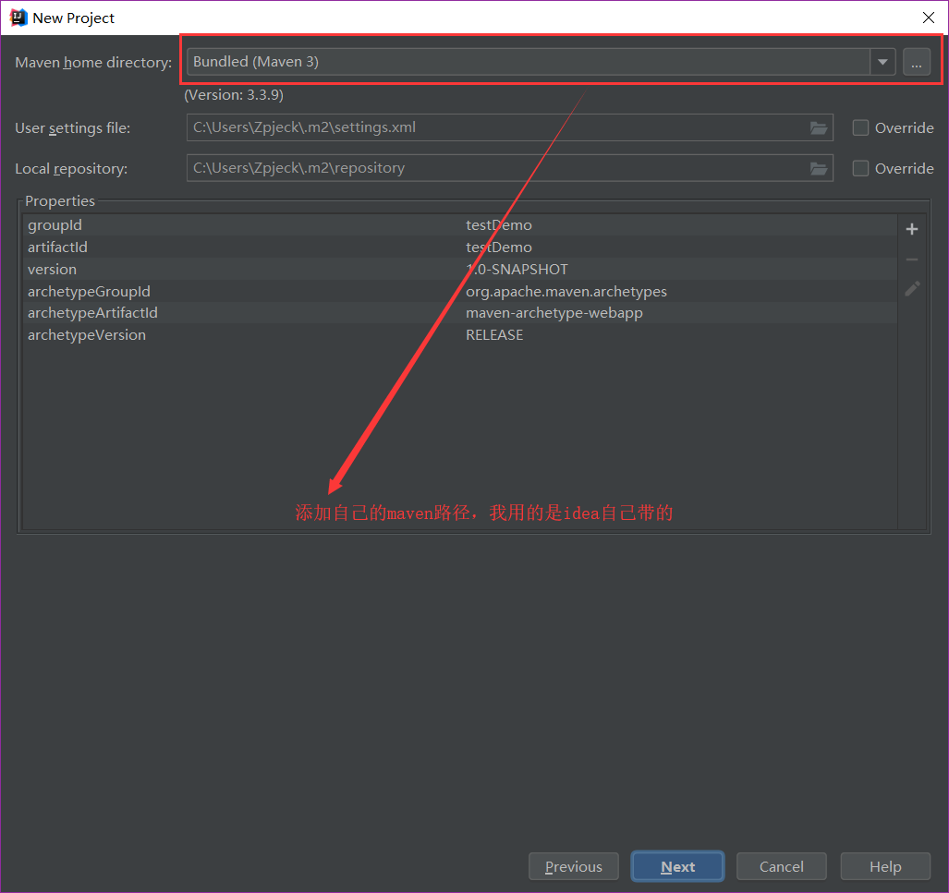Add a new property with plus icon
The image size is (949, 893).
pyautogui.click(x=911, y=229)
